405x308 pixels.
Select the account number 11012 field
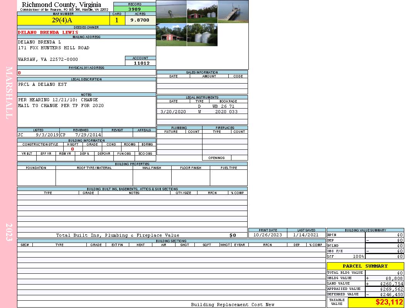(x=141, y=63)
